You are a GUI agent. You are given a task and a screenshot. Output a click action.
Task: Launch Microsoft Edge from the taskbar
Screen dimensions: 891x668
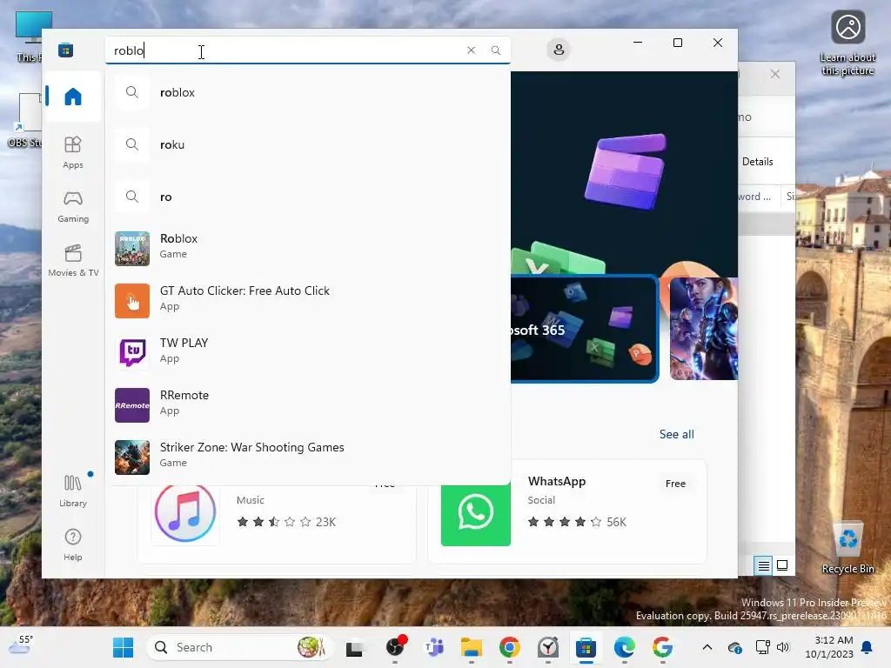tap(625, 647)
